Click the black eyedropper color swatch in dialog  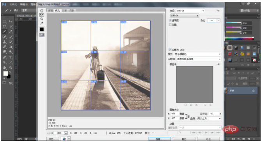42,29
